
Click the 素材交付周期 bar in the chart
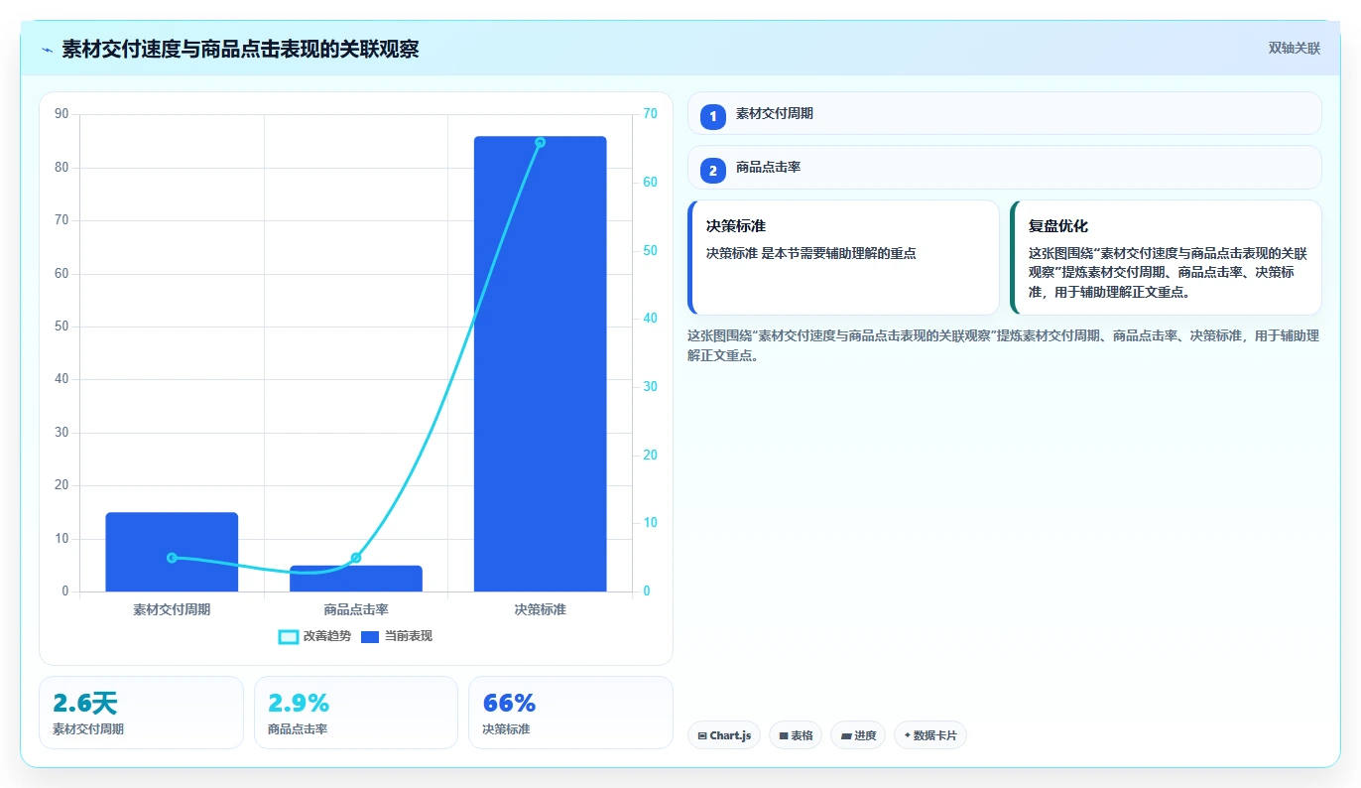[172, 552]
